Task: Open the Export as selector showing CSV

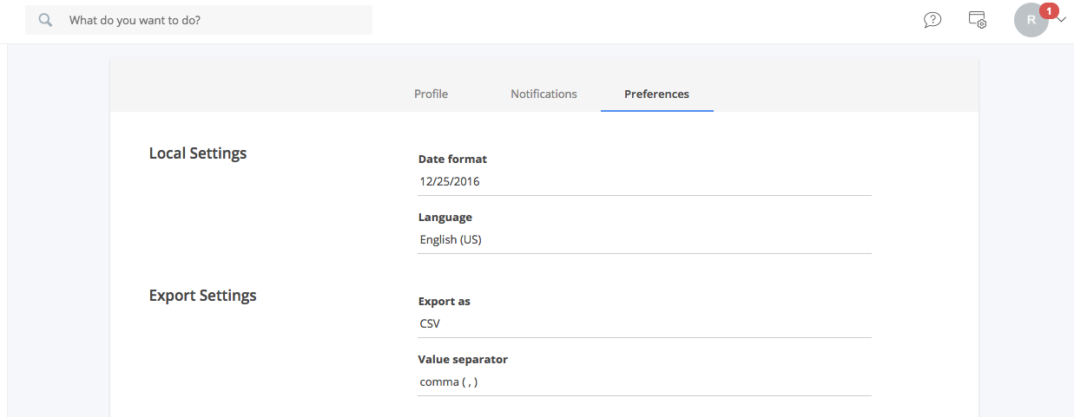Action: 644,324
